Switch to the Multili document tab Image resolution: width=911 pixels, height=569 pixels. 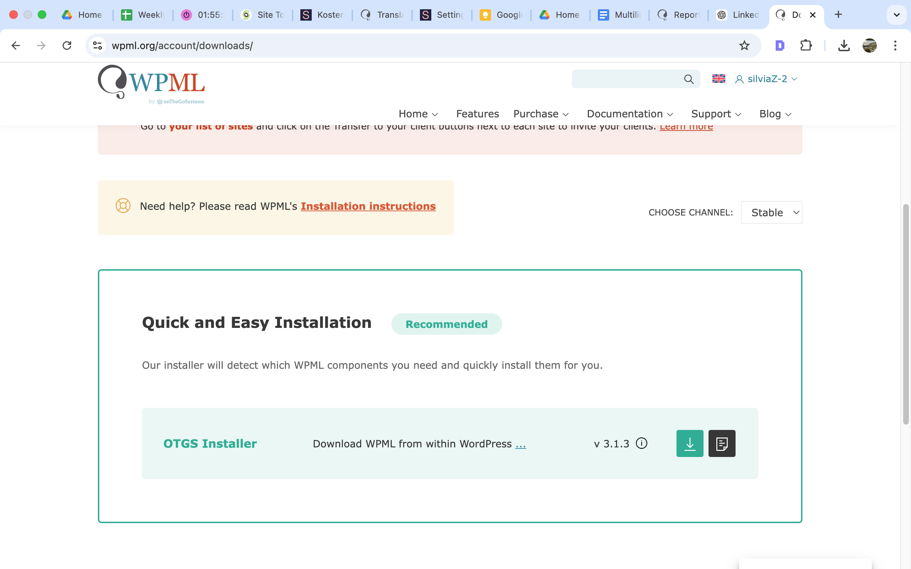coord(620,15)
